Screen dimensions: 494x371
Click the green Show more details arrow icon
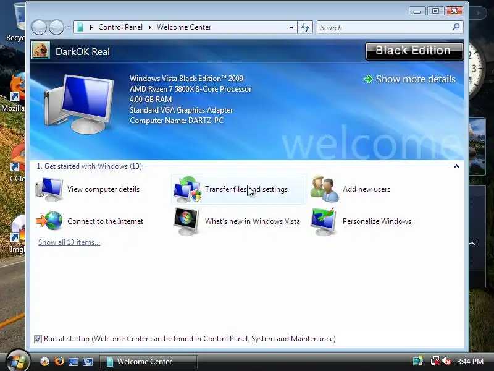(x=368, y=79)
